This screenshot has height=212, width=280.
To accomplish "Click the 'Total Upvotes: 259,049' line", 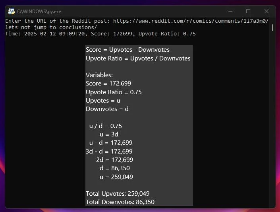I will [x=118, y=194].
